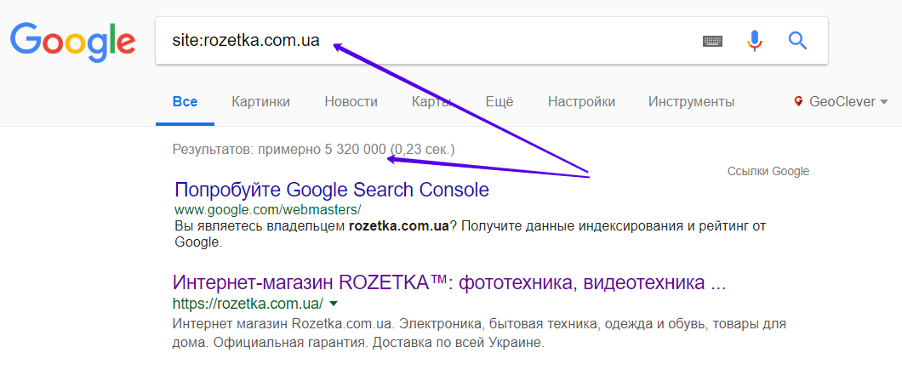Click the blue magnifier search button
This screenshot has height=370, width=902.
click(x=797, y=40)
